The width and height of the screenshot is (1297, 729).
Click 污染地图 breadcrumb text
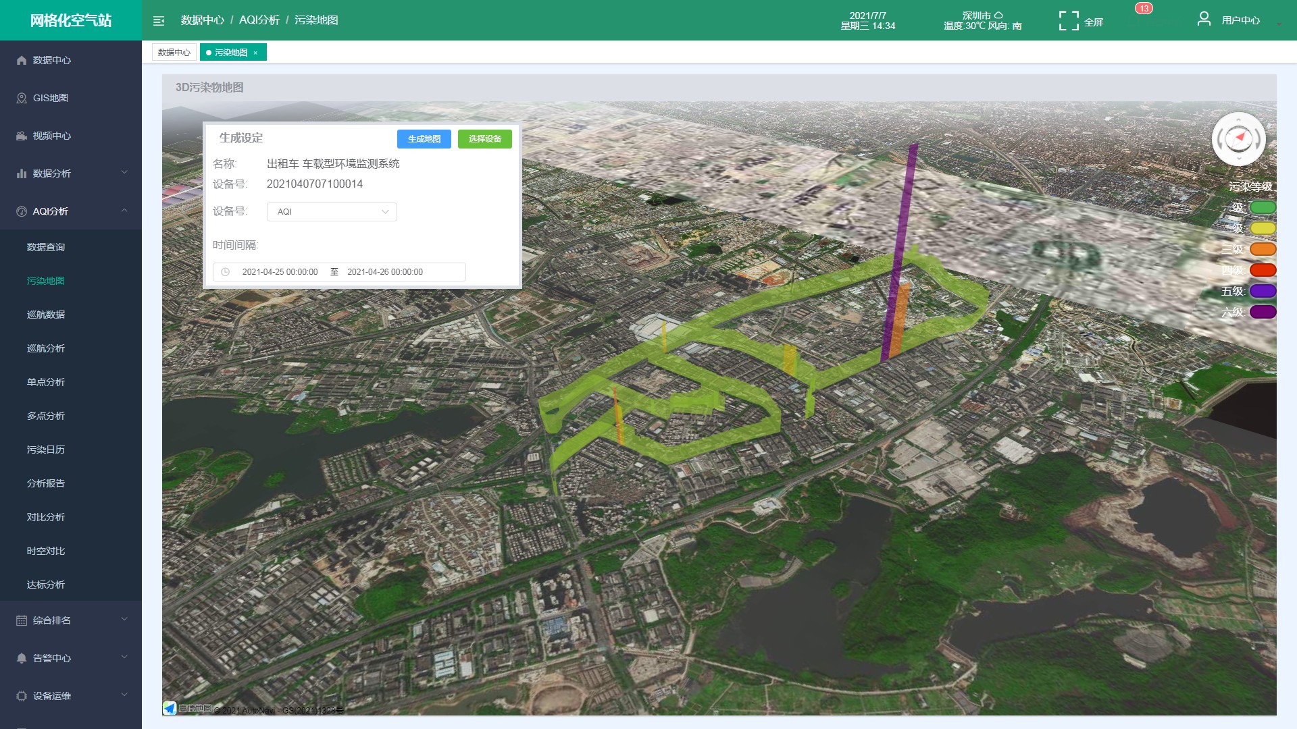pyautogui.click(x=316, y=20)
